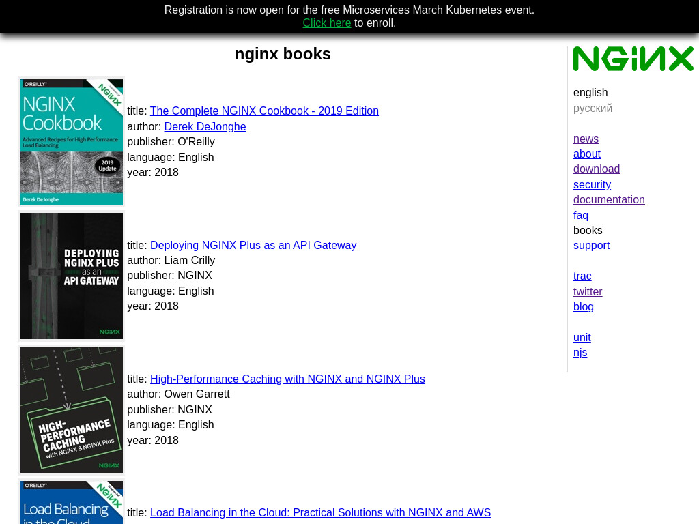The width and height of the screenshot is (699, 524).
Task: Open the faq page
Action: click(x=580, y=215)
